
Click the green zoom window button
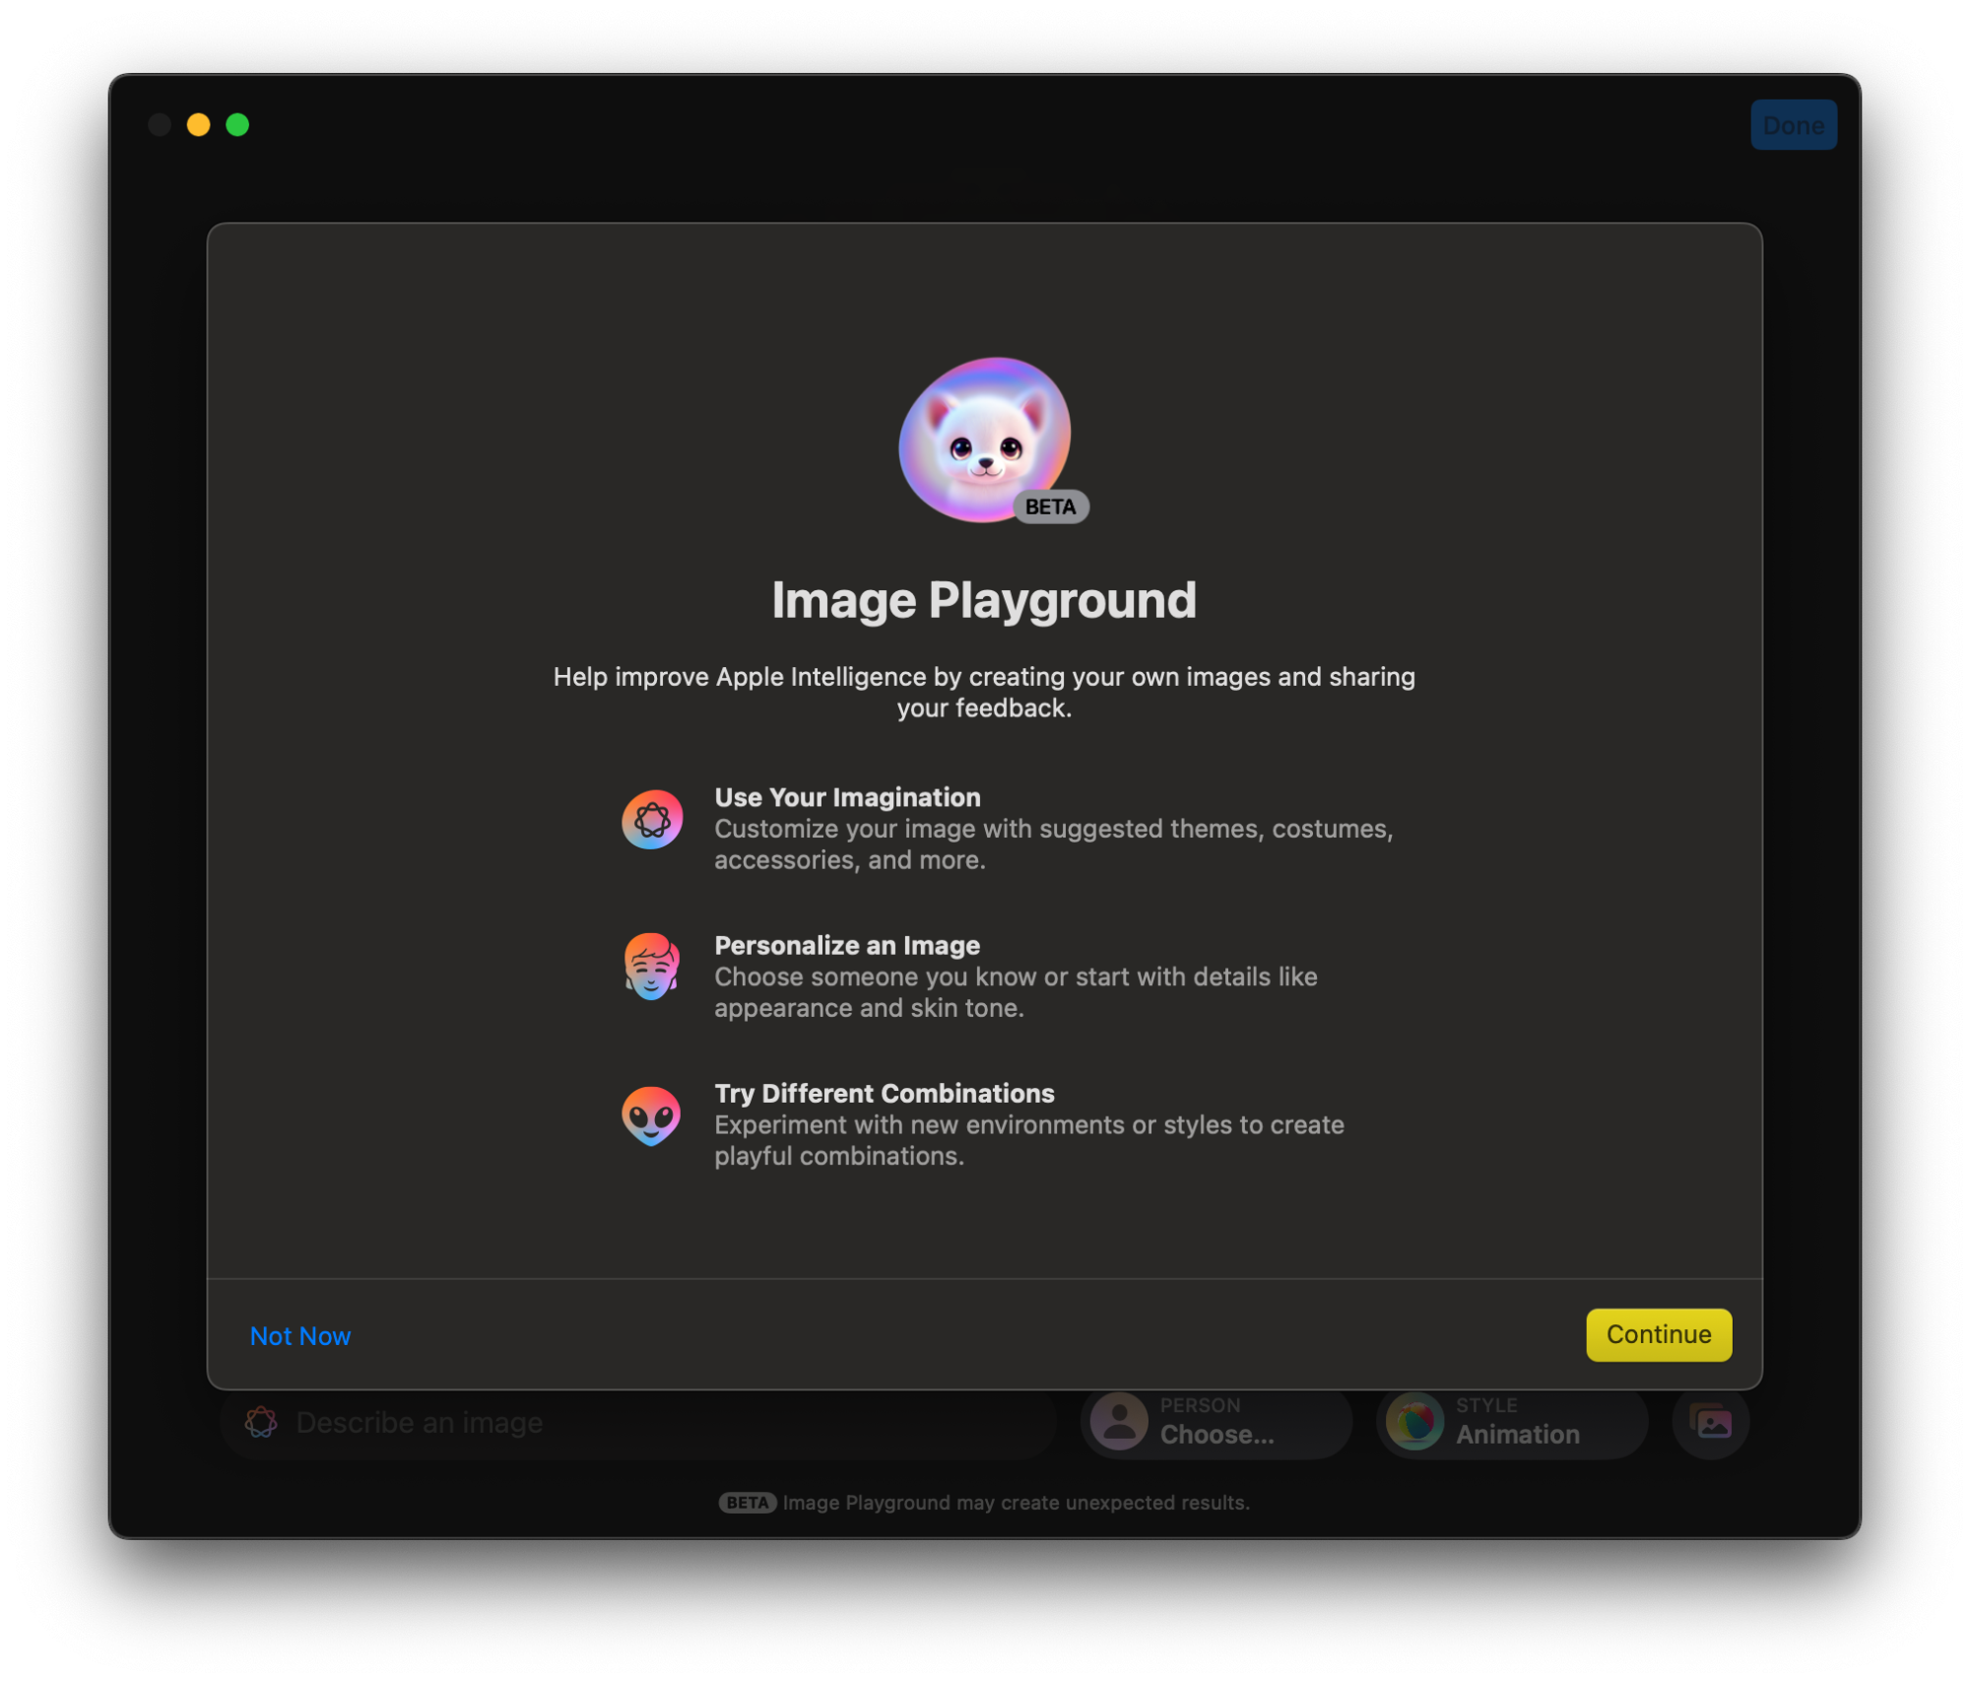pyautogui.click(x=237, y=125)
